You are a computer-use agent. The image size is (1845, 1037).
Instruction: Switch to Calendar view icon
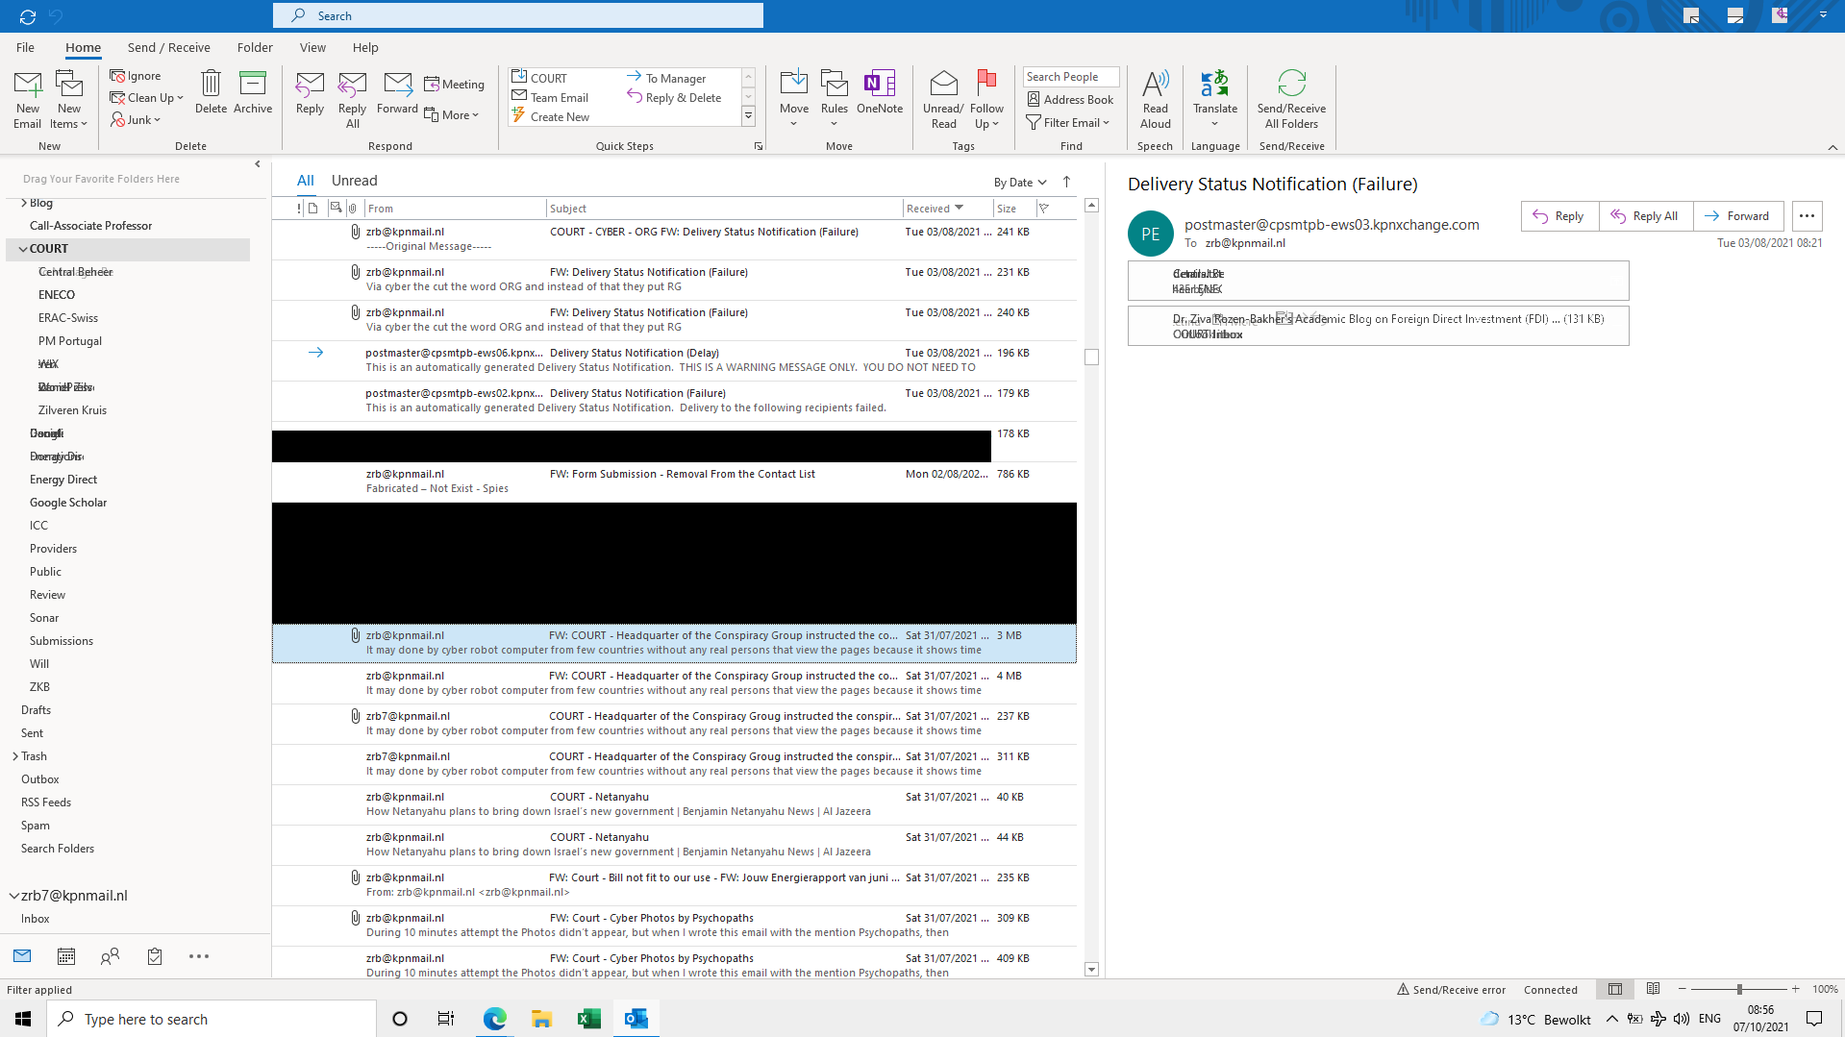66,956
